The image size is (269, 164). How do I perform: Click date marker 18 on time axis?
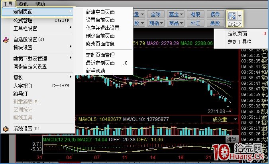coord(181,157)
